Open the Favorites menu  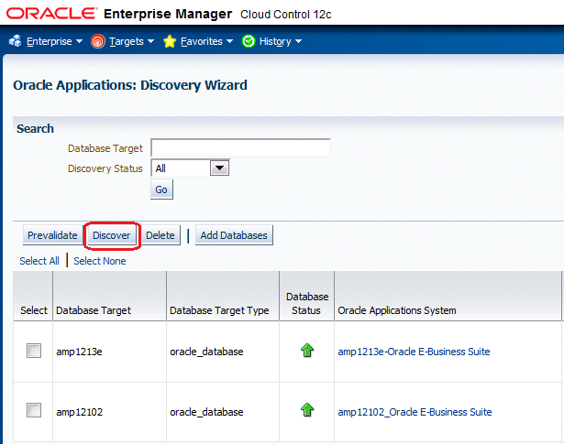pos(202,41)
